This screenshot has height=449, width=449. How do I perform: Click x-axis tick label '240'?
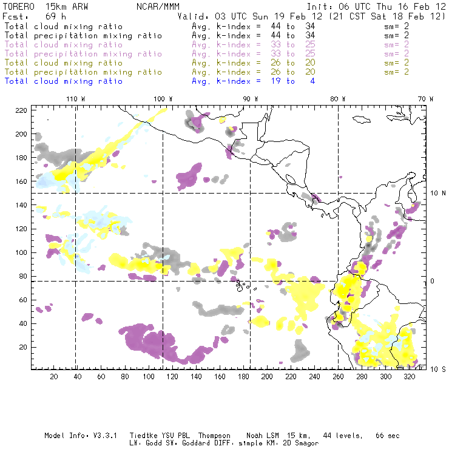tap(314, 377)
